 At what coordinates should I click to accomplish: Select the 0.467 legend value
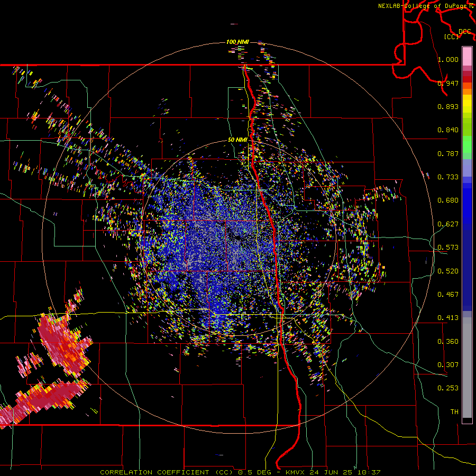coord(448,295)
